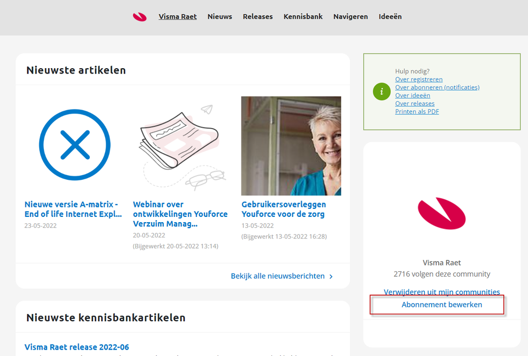Click the large Visma Raet community logo
Screen dimensions: 528x356
point(441,213)
